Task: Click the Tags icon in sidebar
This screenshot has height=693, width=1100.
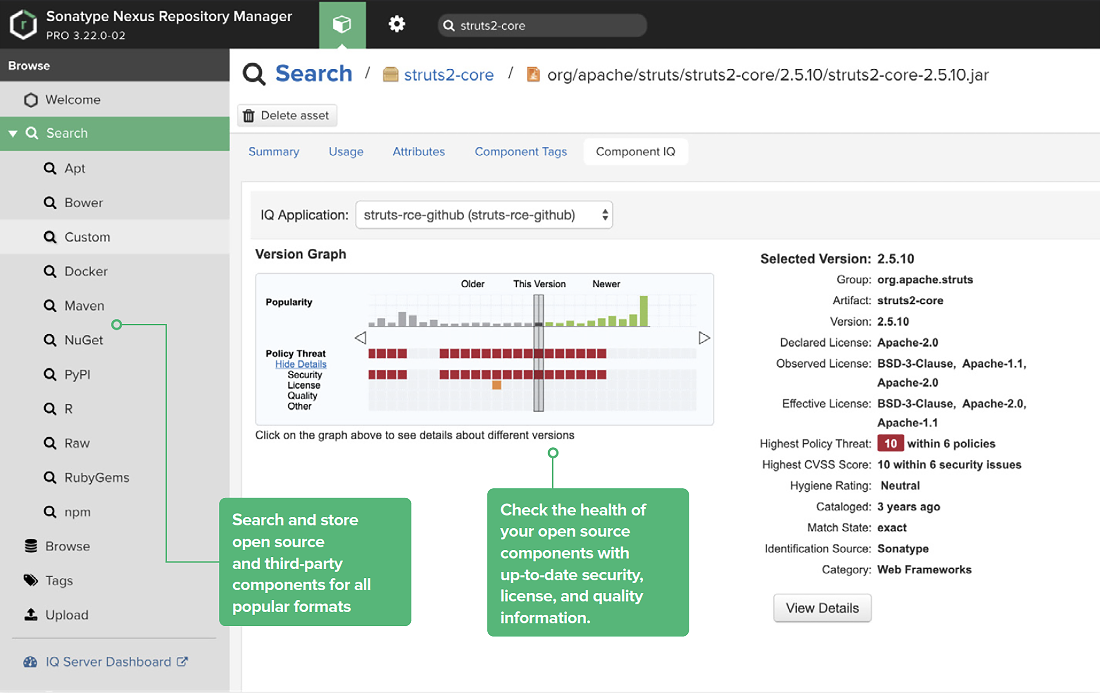Action: 31,580
